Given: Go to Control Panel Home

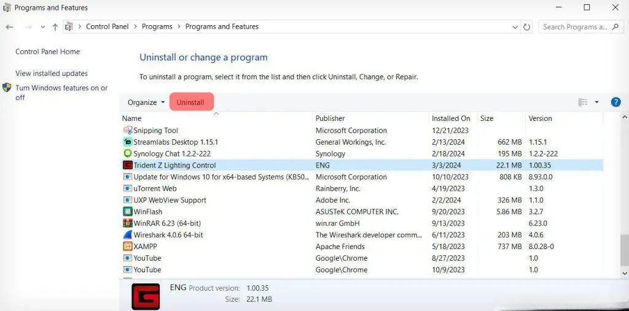Looking at the screenshot, I should click(x=47, y=52).
